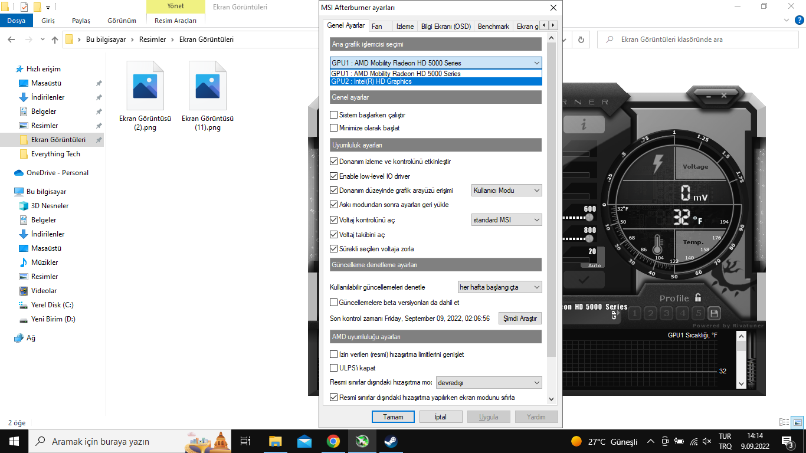Open the 'standard MSI' voltage dropdown
This screenshot has width=806, height=453.
(x=507, y=220)
